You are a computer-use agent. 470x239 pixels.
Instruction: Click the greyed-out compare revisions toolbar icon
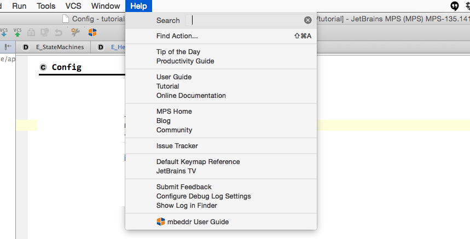coord(45,32)
